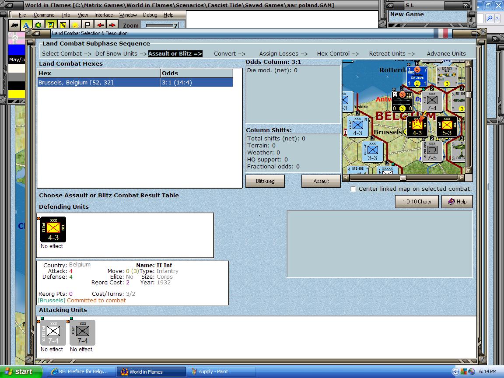Click the Hex column header
504x378 pixels.
[x=99, y=73]
